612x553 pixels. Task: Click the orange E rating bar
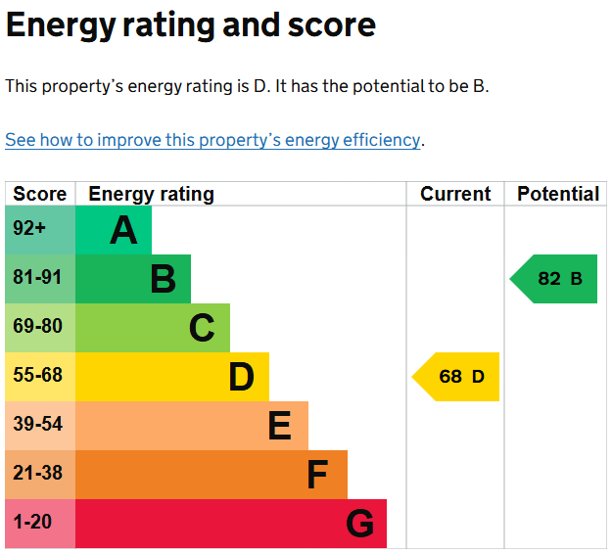192,426
